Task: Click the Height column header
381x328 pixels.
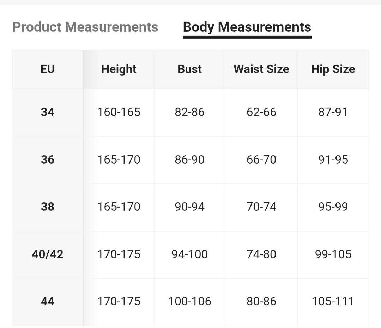Action: pyautogui.click(x=119, y=69)
